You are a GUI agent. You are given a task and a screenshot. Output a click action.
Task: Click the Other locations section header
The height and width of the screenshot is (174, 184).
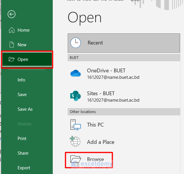[124, 112]
